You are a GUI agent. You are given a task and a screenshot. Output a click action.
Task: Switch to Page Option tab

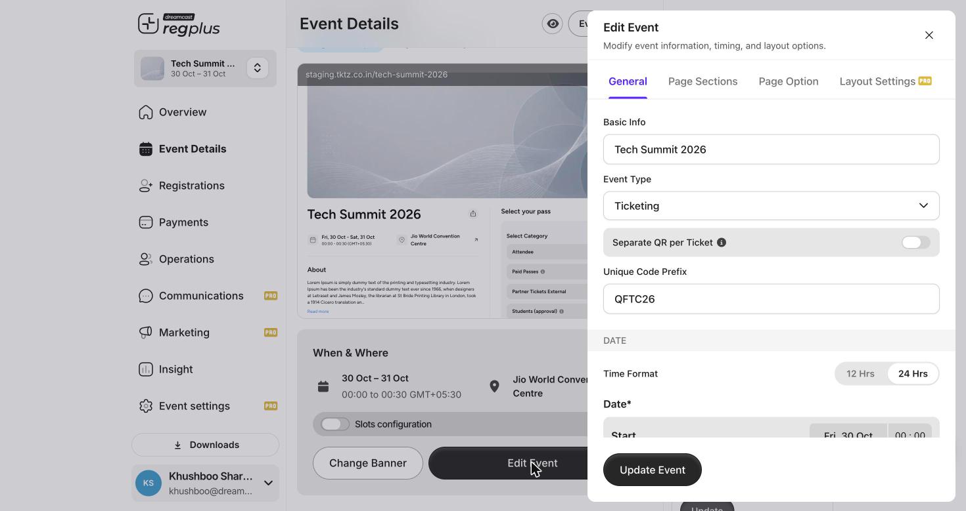pyautogui.click(x=789, y=81)
